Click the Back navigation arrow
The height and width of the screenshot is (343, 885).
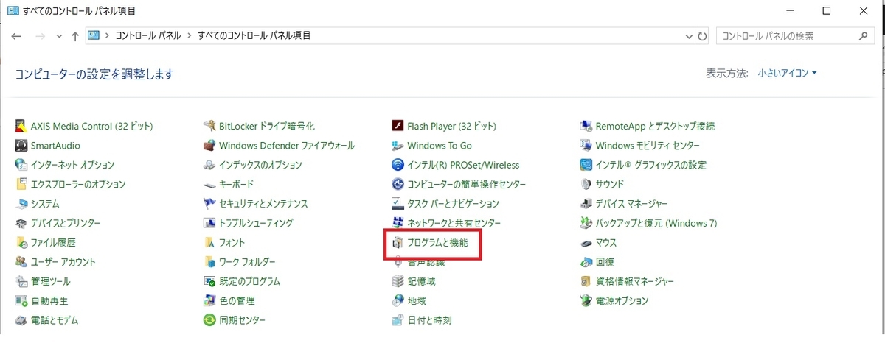click(x=16, y=36)
